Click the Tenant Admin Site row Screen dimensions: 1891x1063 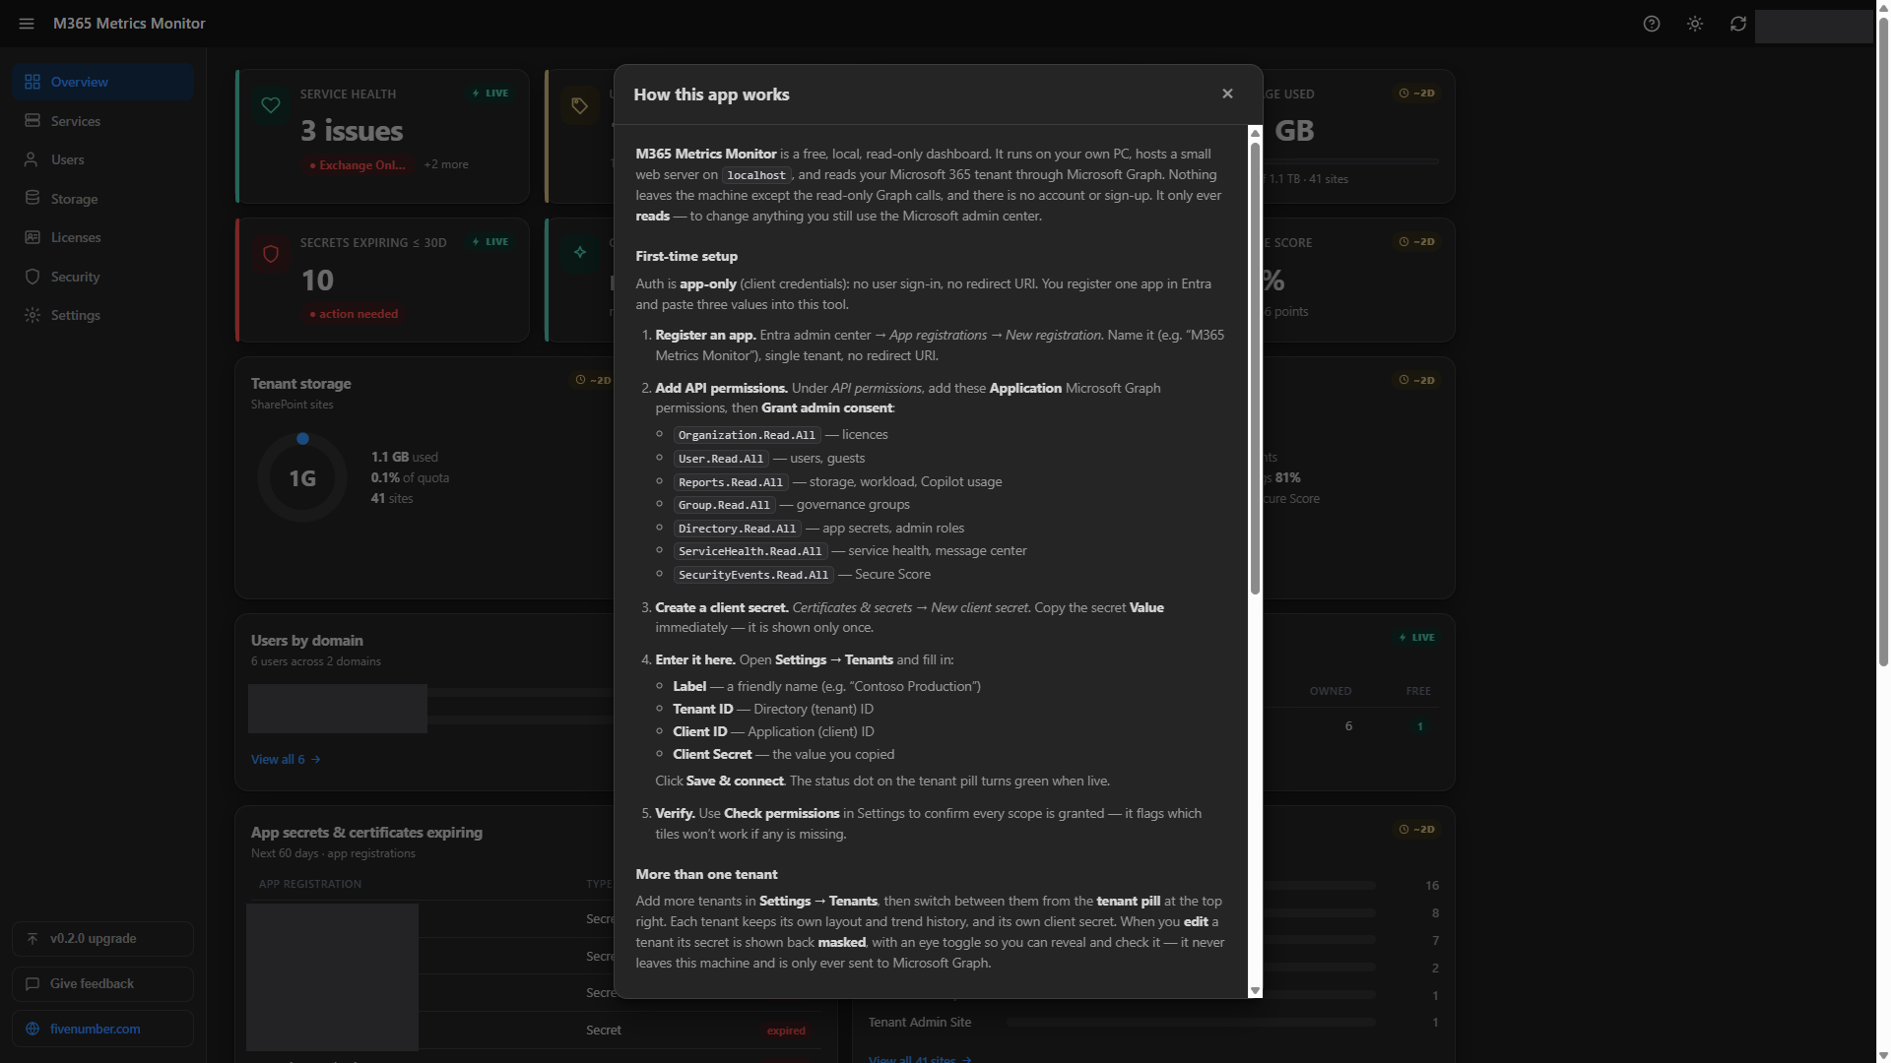1152,1023
